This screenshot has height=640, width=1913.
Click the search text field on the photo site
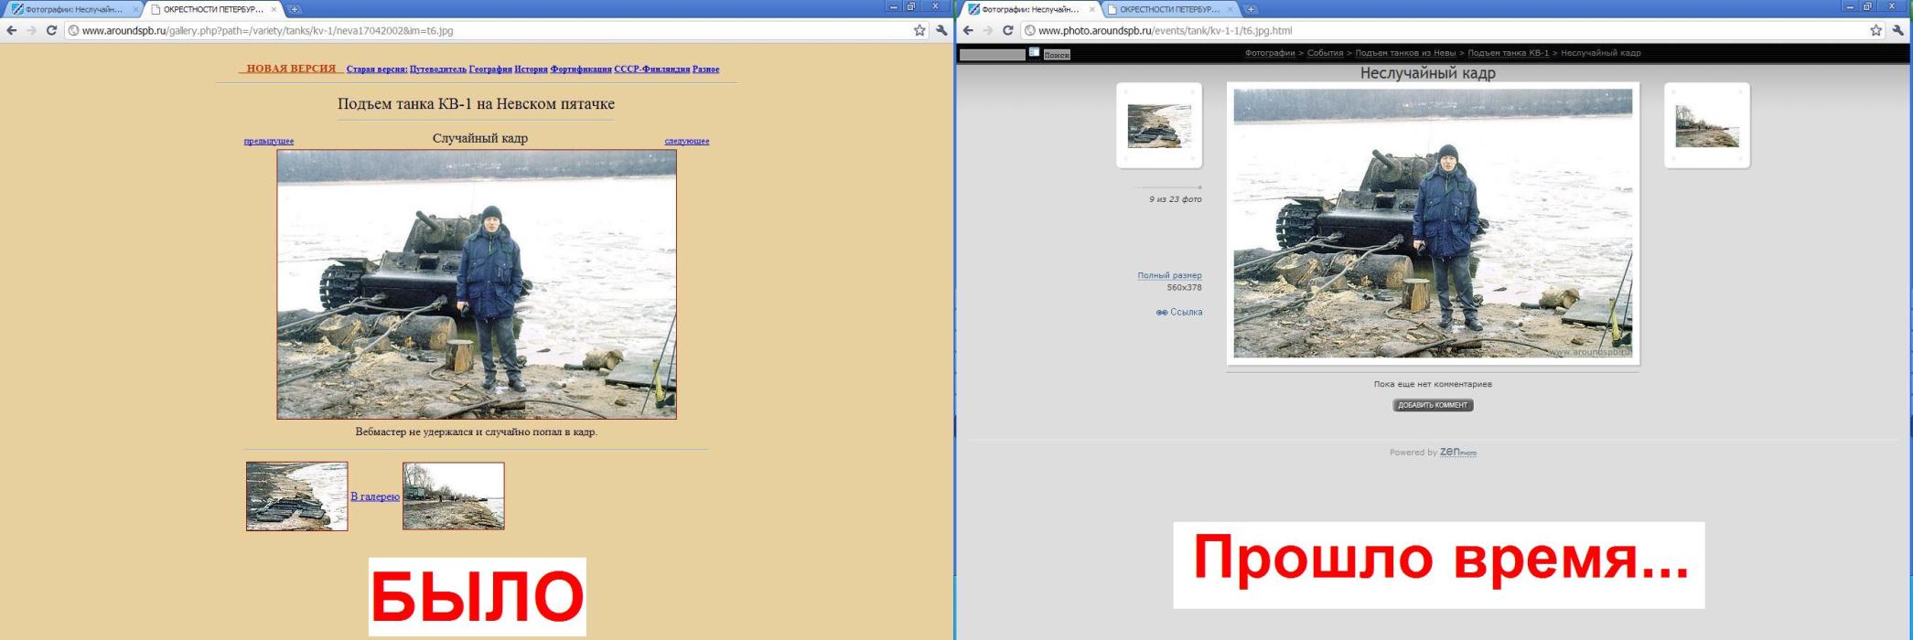click(x=993, y=54)
